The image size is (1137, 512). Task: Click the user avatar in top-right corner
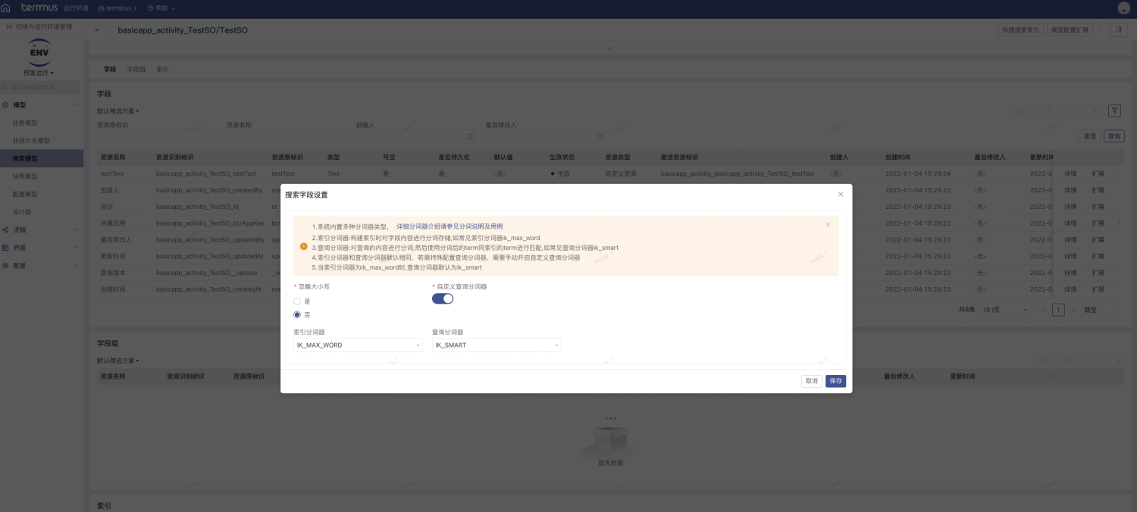point(1123,8)
